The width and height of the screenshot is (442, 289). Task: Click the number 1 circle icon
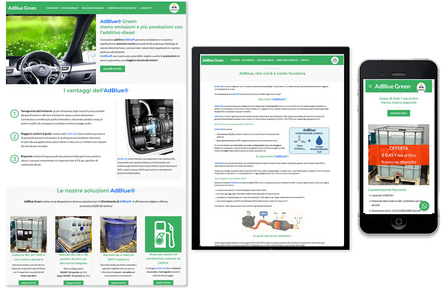coord(15,114)
